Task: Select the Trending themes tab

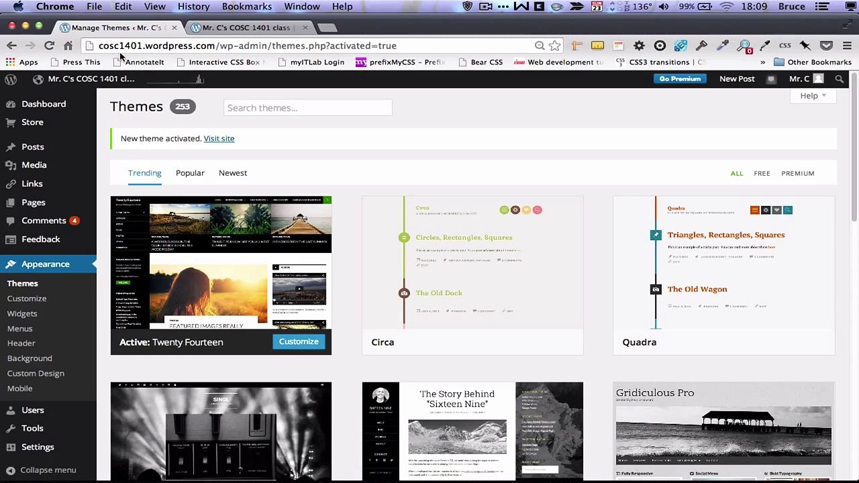Action: [x=145, y=173]
